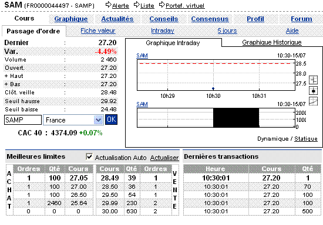
Task: Select the Cours tab
Action: pos(24,18)
